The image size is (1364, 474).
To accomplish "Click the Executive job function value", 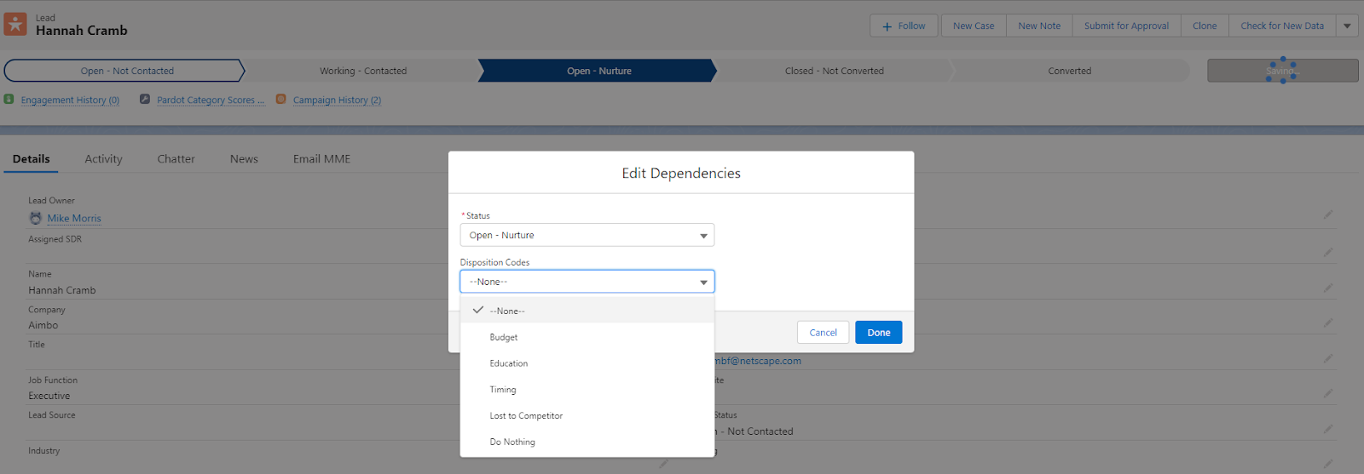I will (49, 396).
